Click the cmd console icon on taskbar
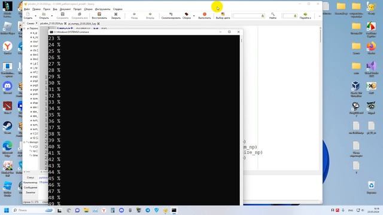Viewport: 383px width, 215px height. 174,210
